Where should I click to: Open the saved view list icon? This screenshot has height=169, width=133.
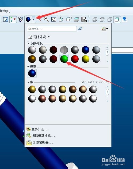[x=69, y=19]
